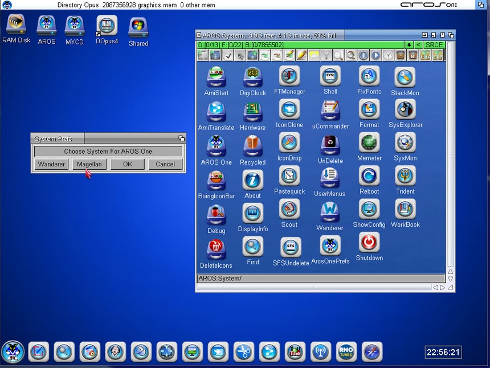Open the Trident icon
The height and width of the screenshot is (368, 490).
tap(405, 176)
